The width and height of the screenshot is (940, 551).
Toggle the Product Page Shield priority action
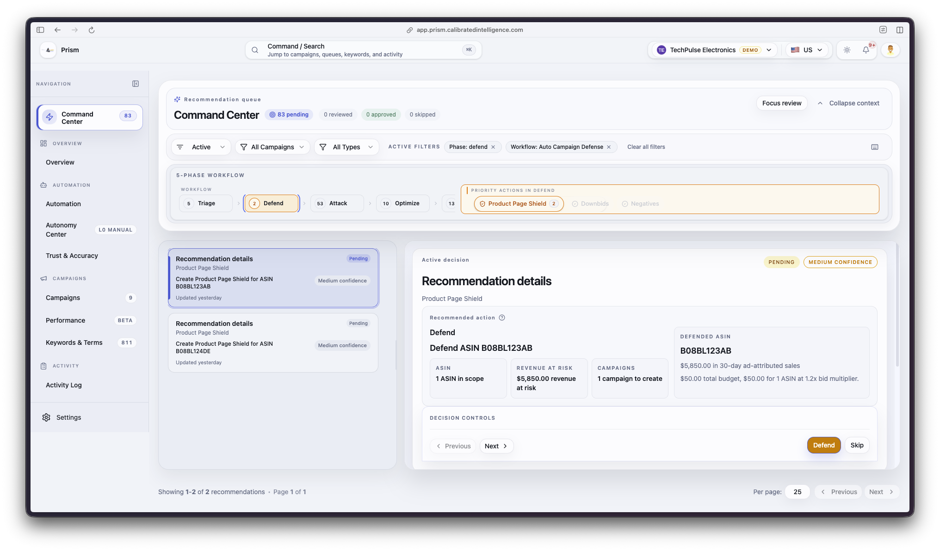point(519,204)
